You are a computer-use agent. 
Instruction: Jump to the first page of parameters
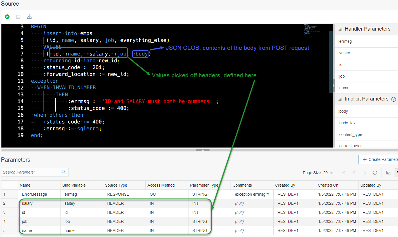click(343, 172)
